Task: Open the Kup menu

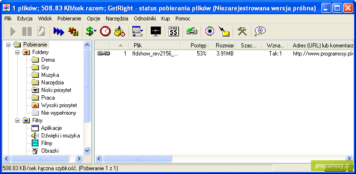Action: tap(165, 18)
